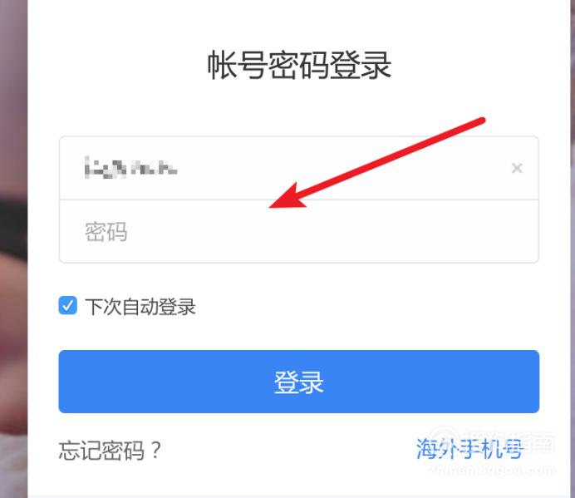
Task: Click the blurred account name text
Action: tap(131, 168)
